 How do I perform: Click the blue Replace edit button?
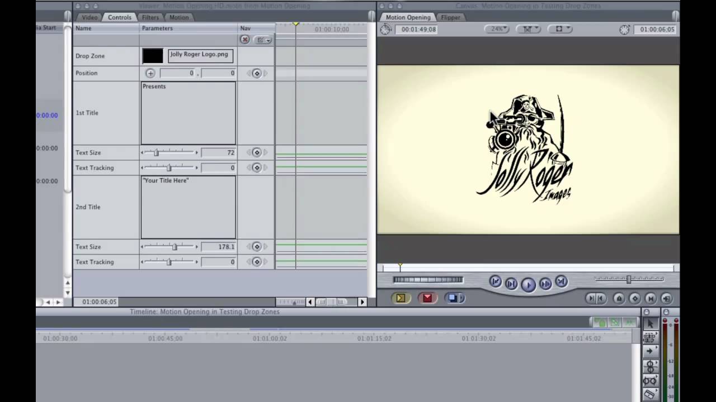[x=453, y=298]
